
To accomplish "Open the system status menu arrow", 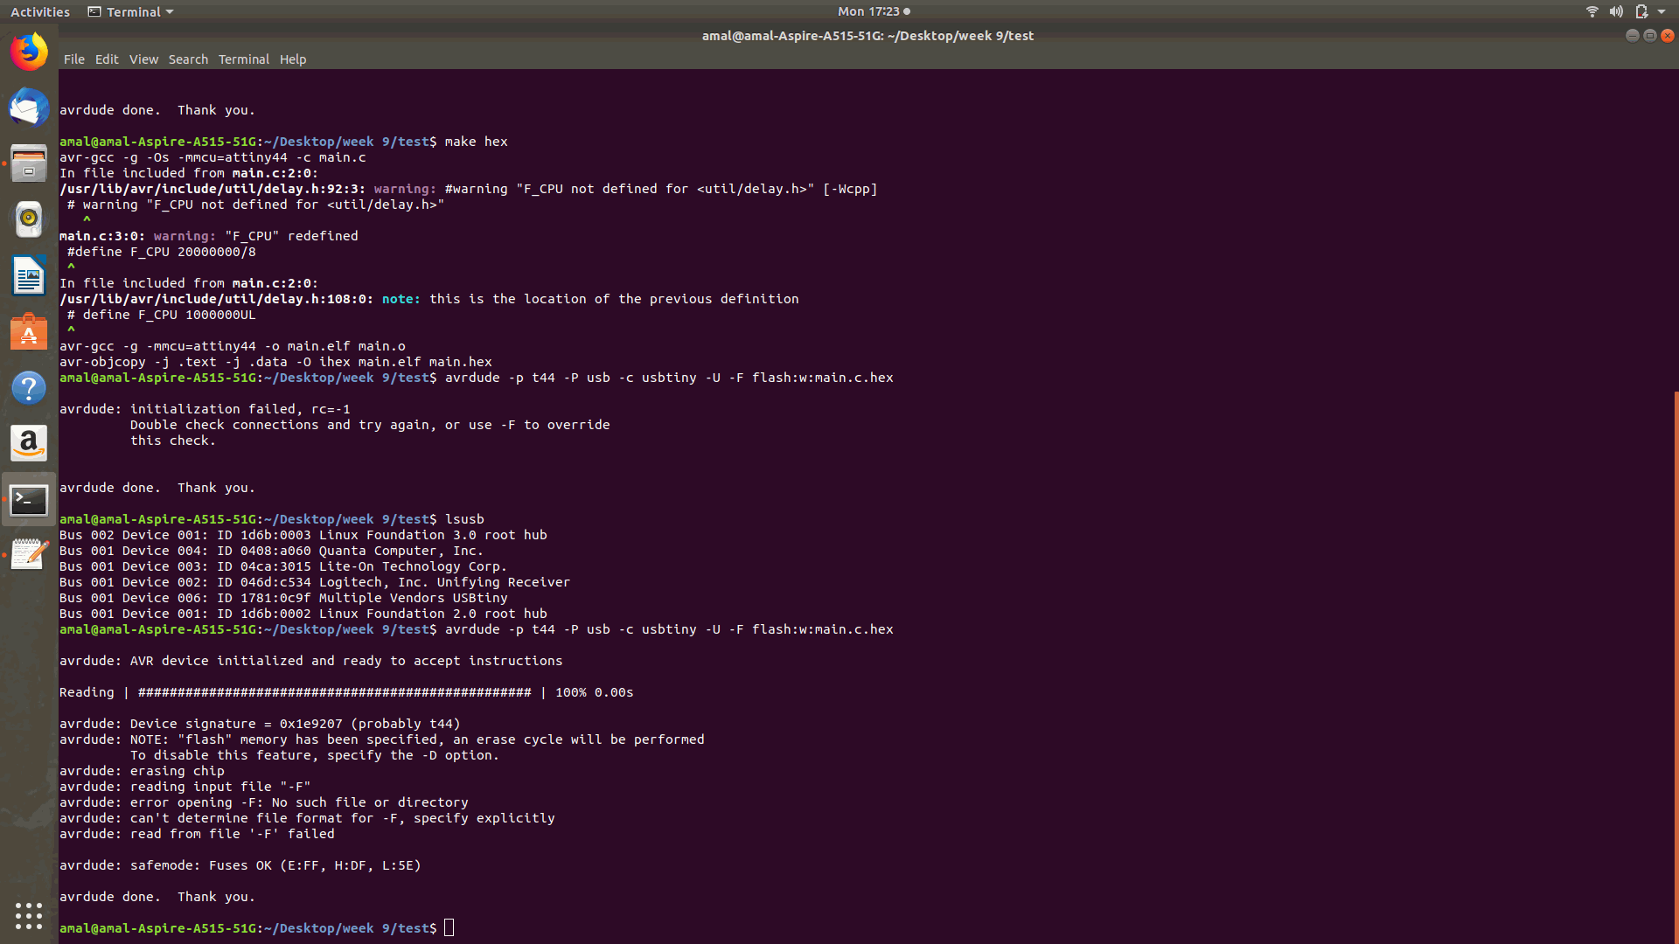I will click(x=1662, y=11).
